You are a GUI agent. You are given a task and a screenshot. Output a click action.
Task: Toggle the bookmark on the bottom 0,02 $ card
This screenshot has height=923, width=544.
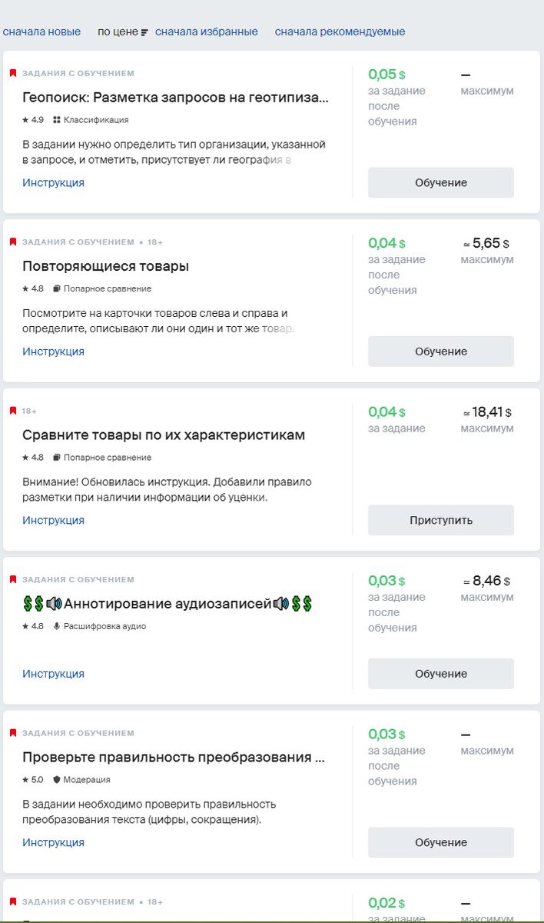12,901
